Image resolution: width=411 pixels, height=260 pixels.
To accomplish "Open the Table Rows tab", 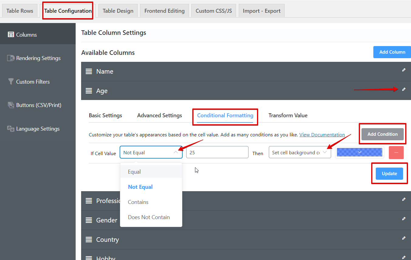I will coord(20,11).
